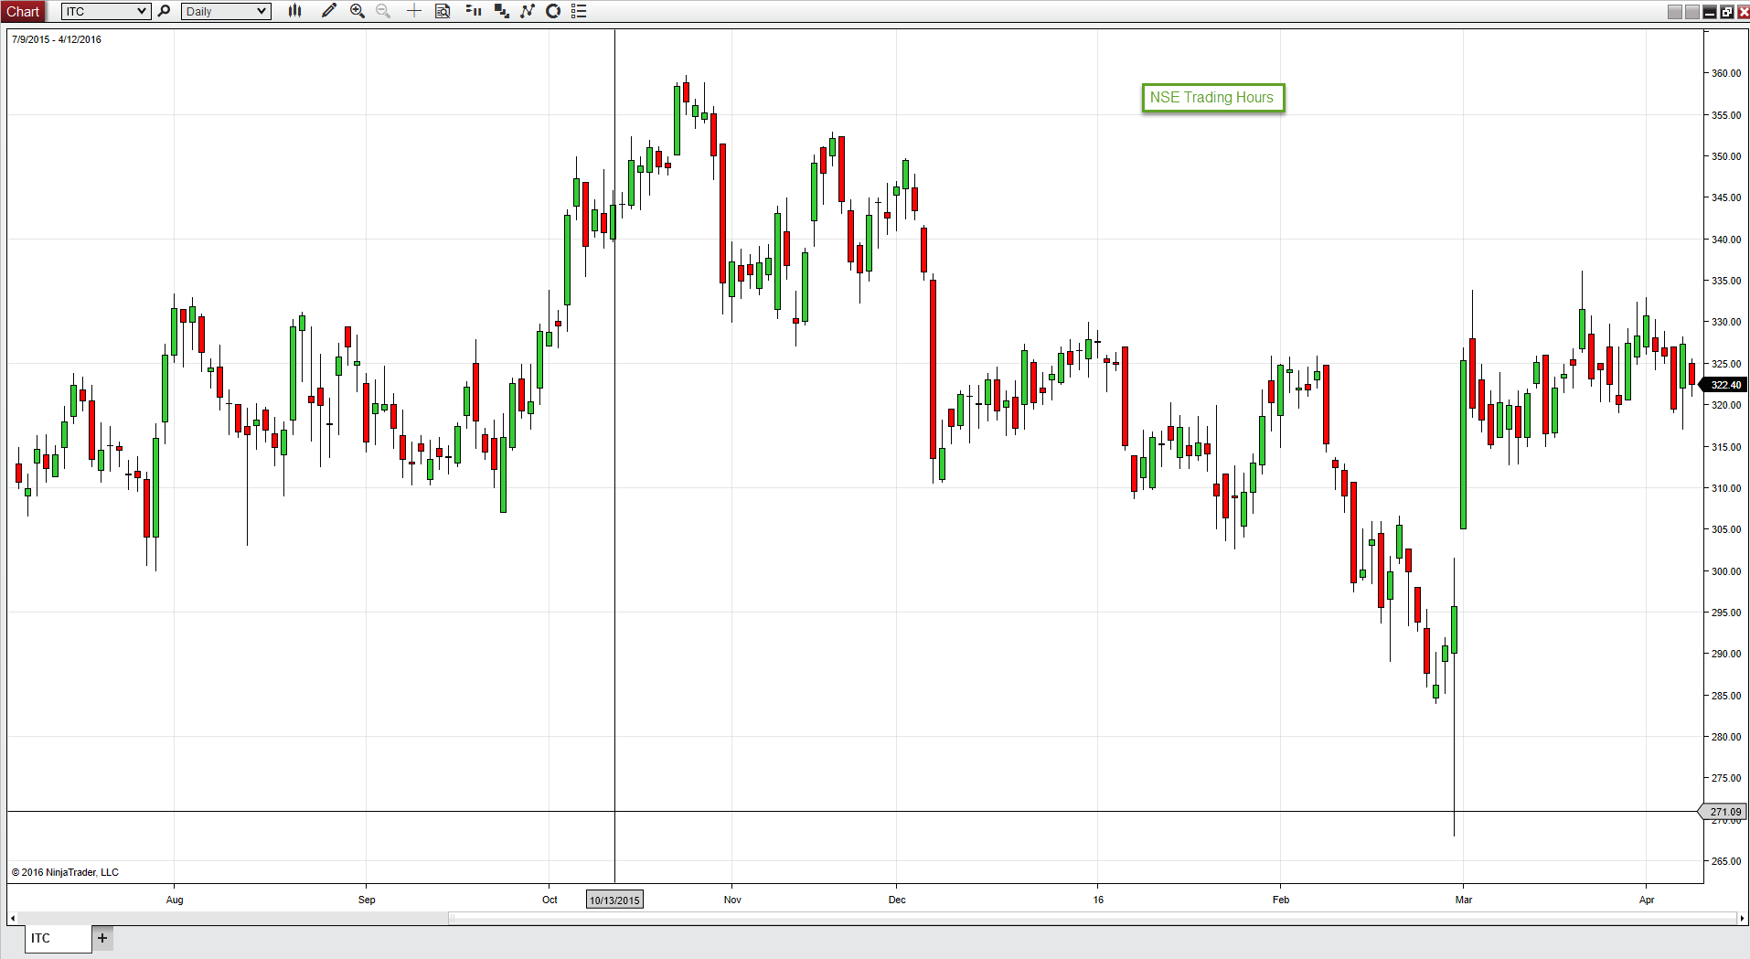Click the scrollbar right arrow
Screen dimensions: 1750x959
(1742, 918)
